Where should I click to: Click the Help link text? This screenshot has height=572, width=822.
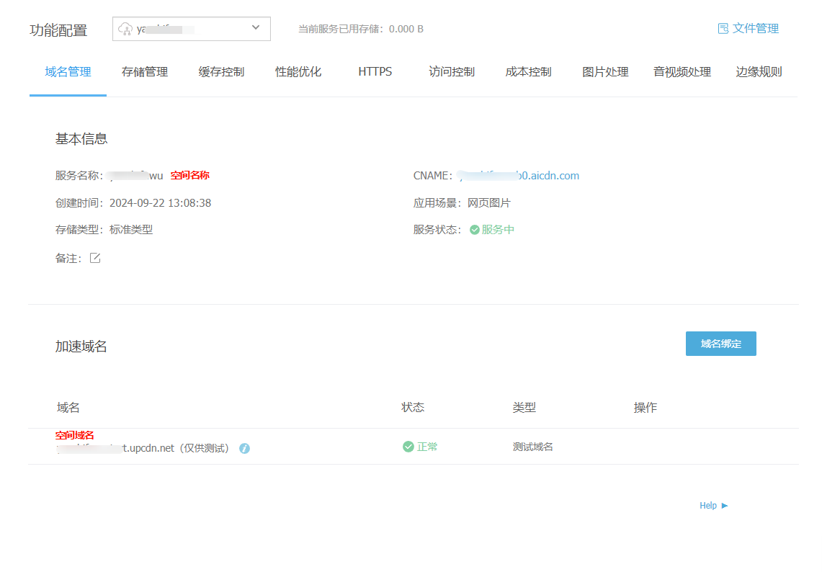(707, 506)
